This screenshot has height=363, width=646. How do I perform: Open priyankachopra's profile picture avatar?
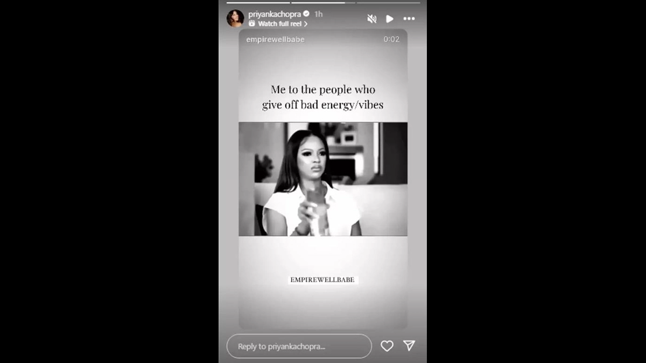point(235,18)
